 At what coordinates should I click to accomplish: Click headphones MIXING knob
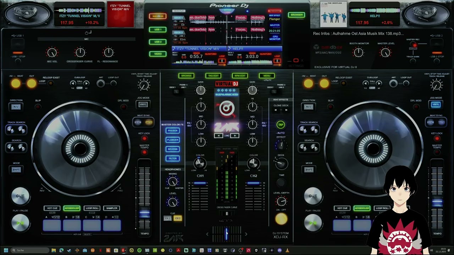[173, 182]
